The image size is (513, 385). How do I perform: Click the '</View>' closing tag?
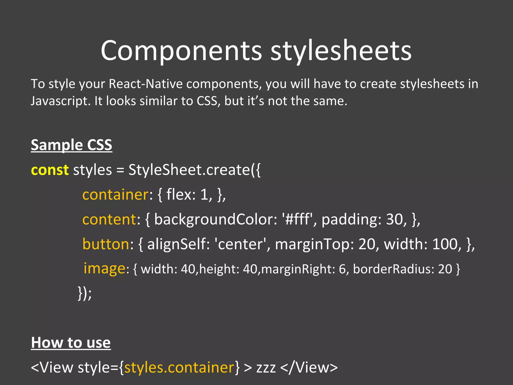[x=309, y=368]
